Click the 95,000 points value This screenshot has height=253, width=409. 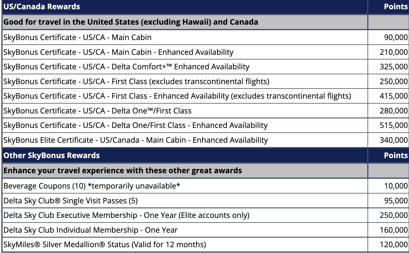(x=396, y=201)
